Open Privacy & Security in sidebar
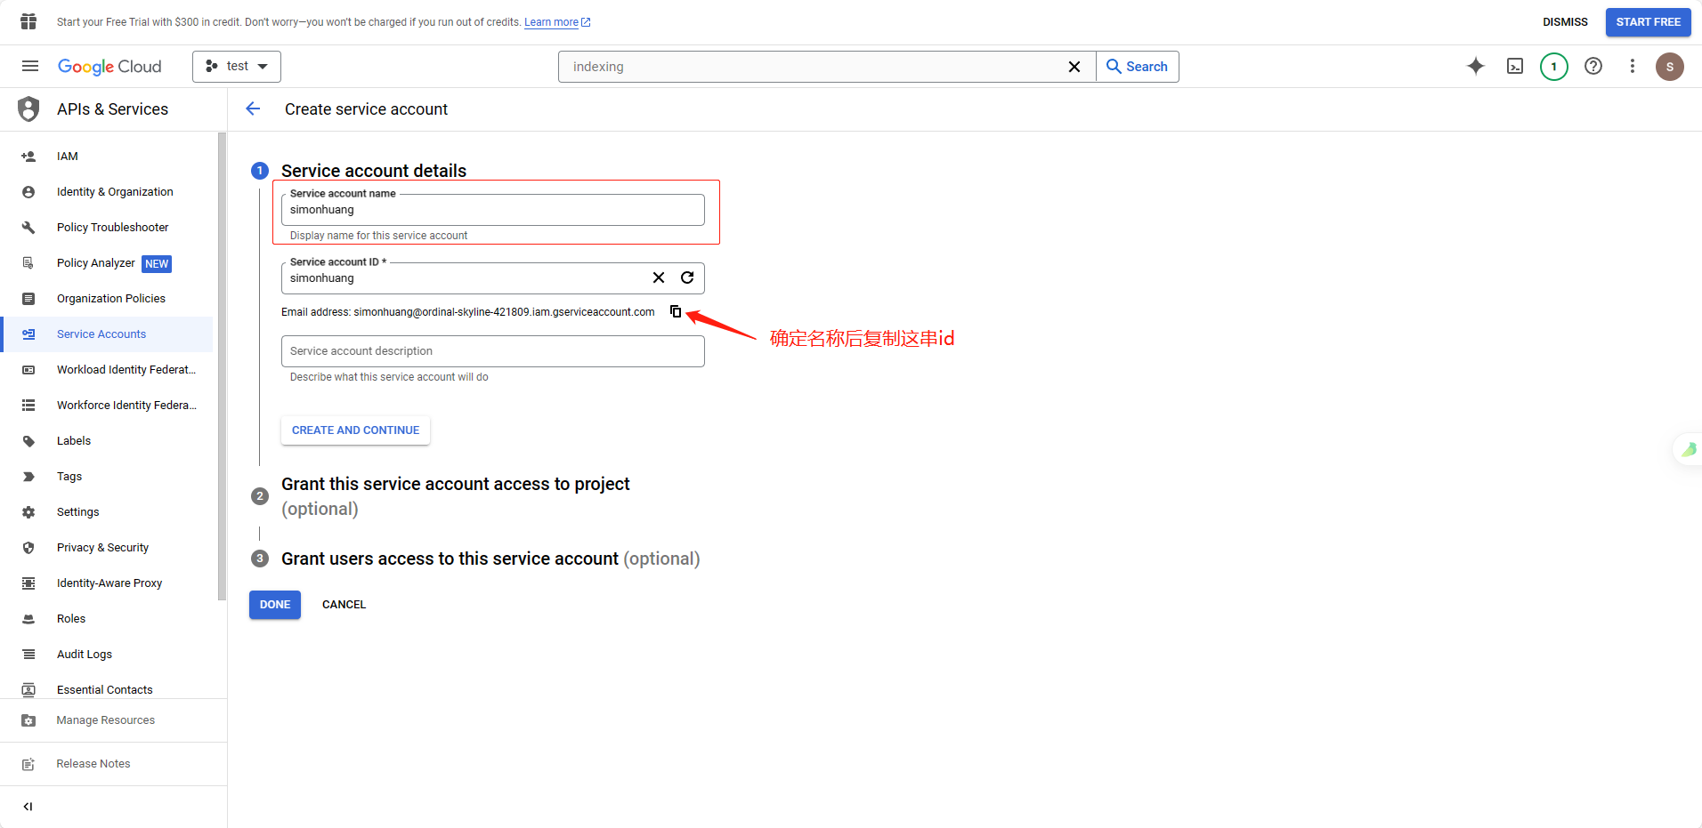Image resolution: width=1702 pixels, height=828 pixels. [x=107, y=548]
